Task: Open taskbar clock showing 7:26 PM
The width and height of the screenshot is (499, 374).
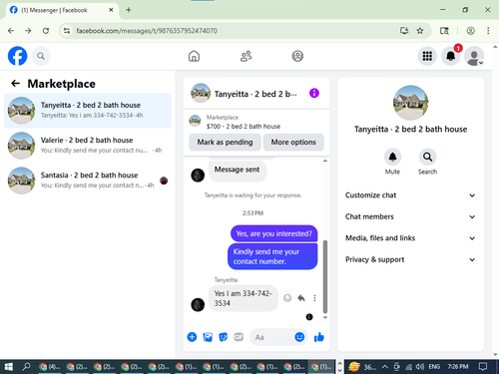Action: click(458, 367)
